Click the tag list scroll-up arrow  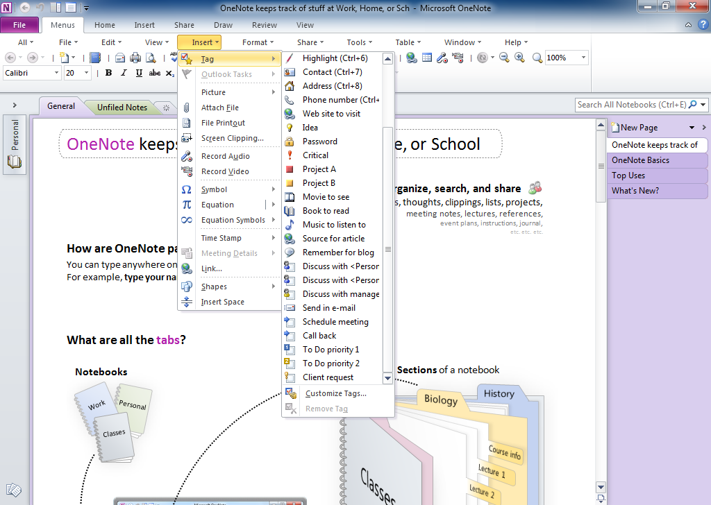click(x=387, y=58)
